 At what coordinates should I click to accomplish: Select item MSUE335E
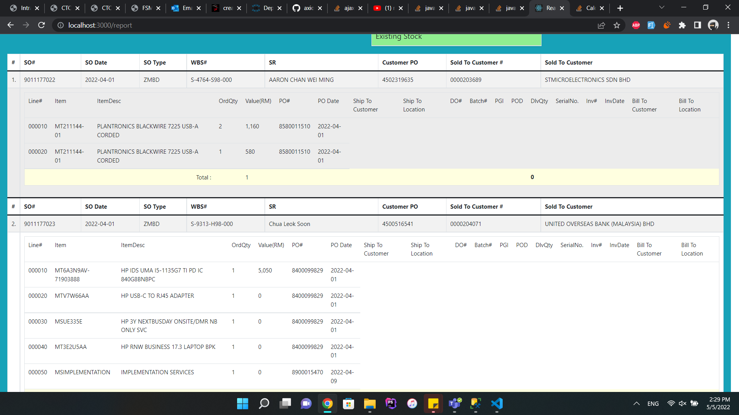69,322
